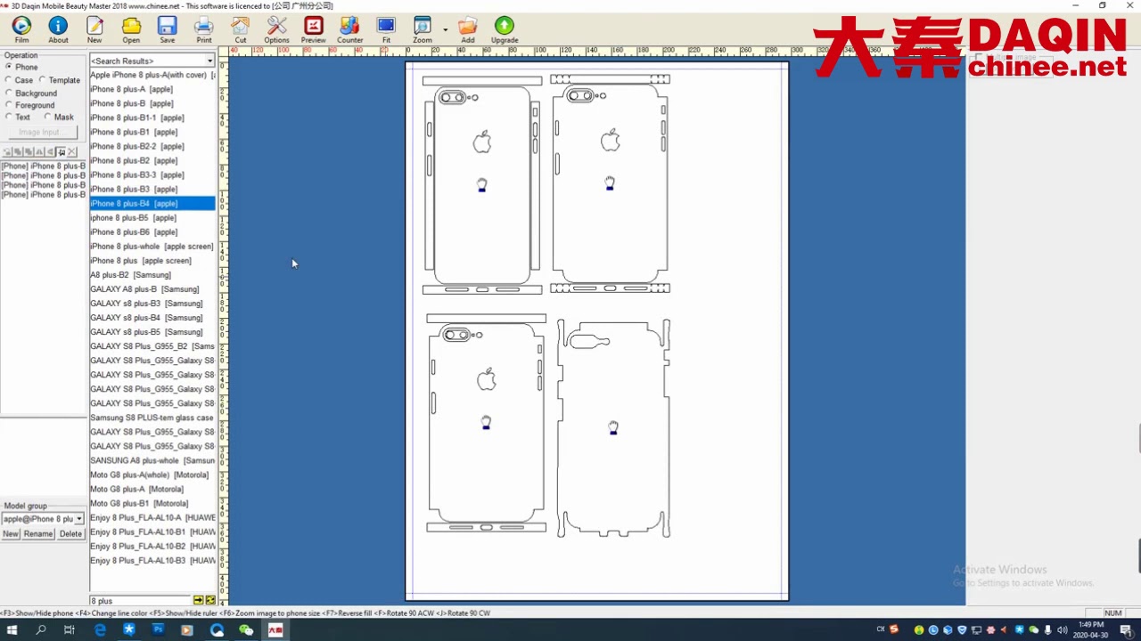The image size is (1141, 641).
Task: Open WeChat from the taskbar
Action: point(246,630)
